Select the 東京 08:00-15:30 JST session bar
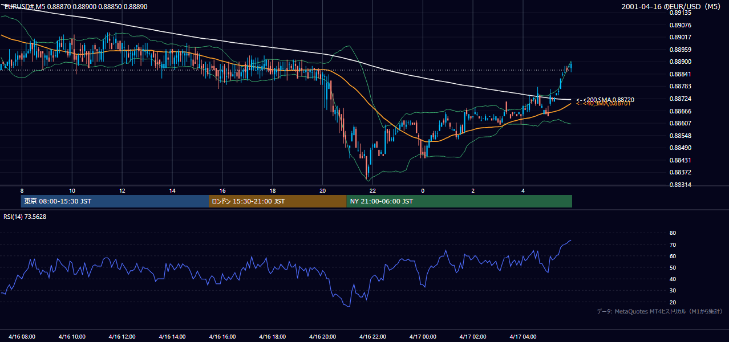The height and width of the screenshot is (342, 729). point(115,201)
